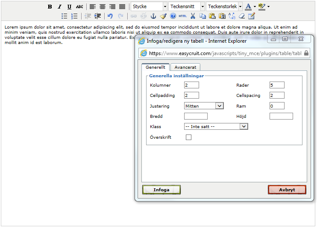This screenshot has height=228, width=317.
Task: Remove link with broken chain icon
Action: tap(144, 16)
